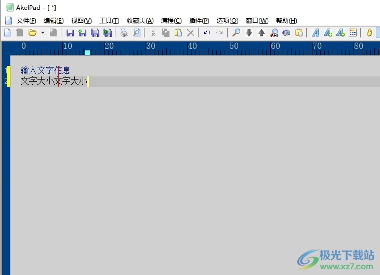This screenshot has width=380, height=275.
Task: Open the 文件(F) menu
Action: [x=26, y=21]
